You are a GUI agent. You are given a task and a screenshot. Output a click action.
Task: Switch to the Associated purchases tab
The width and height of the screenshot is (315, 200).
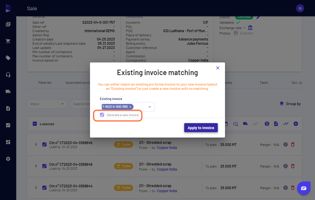[x=78, y=83]
